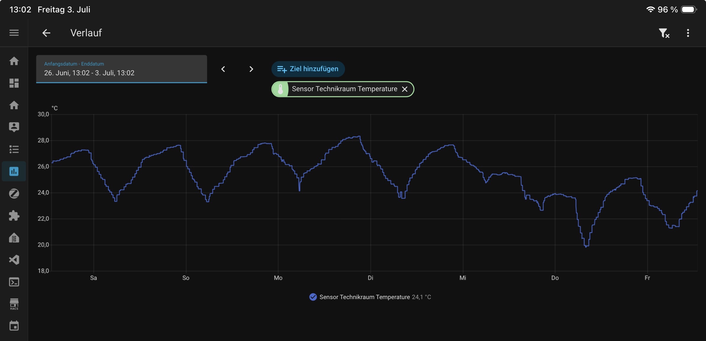The height and width of the screenshot is (341, 706).
Task: Toggle Sensor Technikraum Temperature legend checkbox
Action: [x=313, y=297]
